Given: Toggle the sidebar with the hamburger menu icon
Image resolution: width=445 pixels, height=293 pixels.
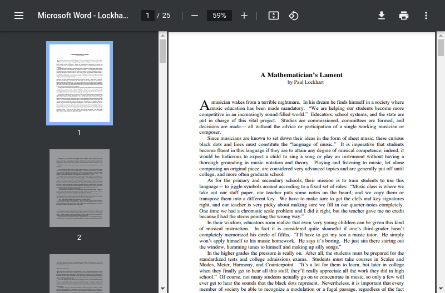Looking at the screenshot, I should point(19,16).
